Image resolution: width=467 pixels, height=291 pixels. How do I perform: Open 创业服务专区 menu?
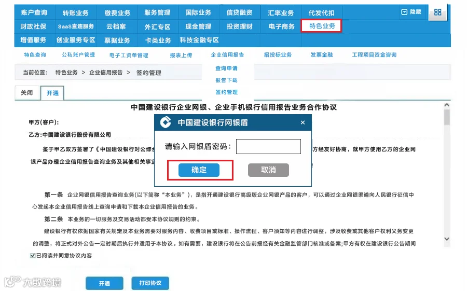76,40
